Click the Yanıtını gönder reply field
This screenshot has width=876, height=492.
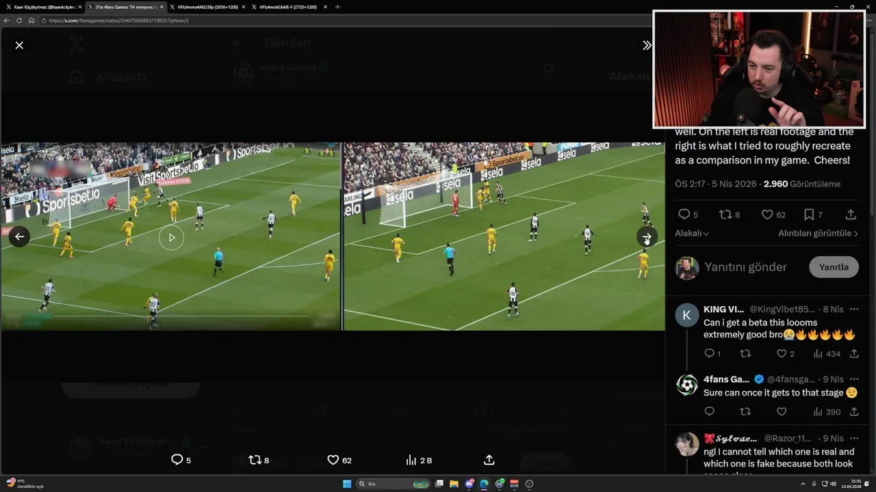(x=745, y=267)
